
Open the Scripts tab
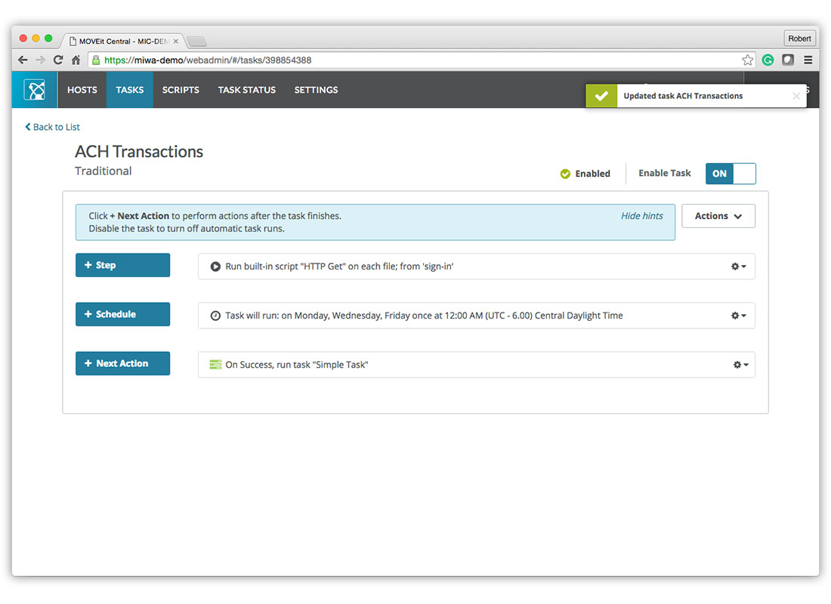coord(181,90)
